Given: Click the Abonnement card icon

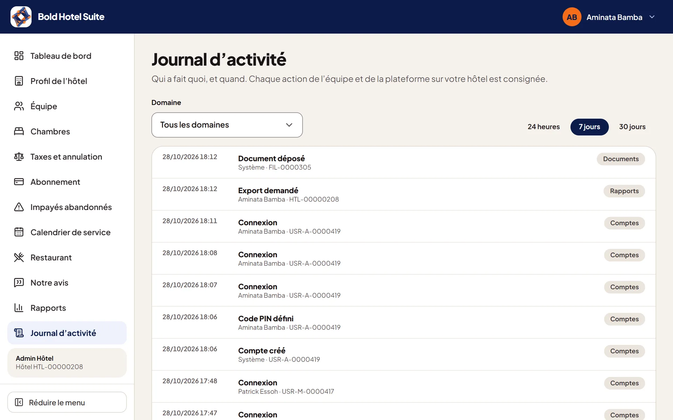Looking at the screenshot, I should pyautogui.click(x=19, y=182).
